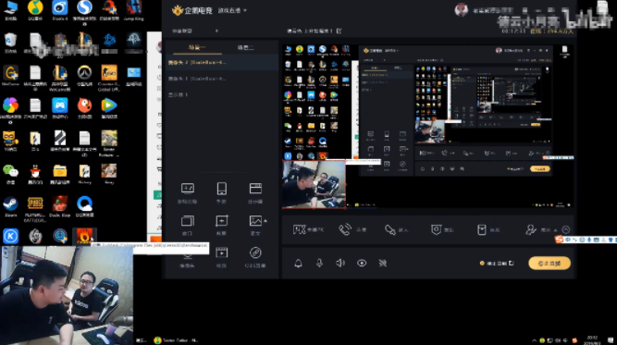
Task: Open Sogou browser desktop shortcut
Action: [84, 12]
